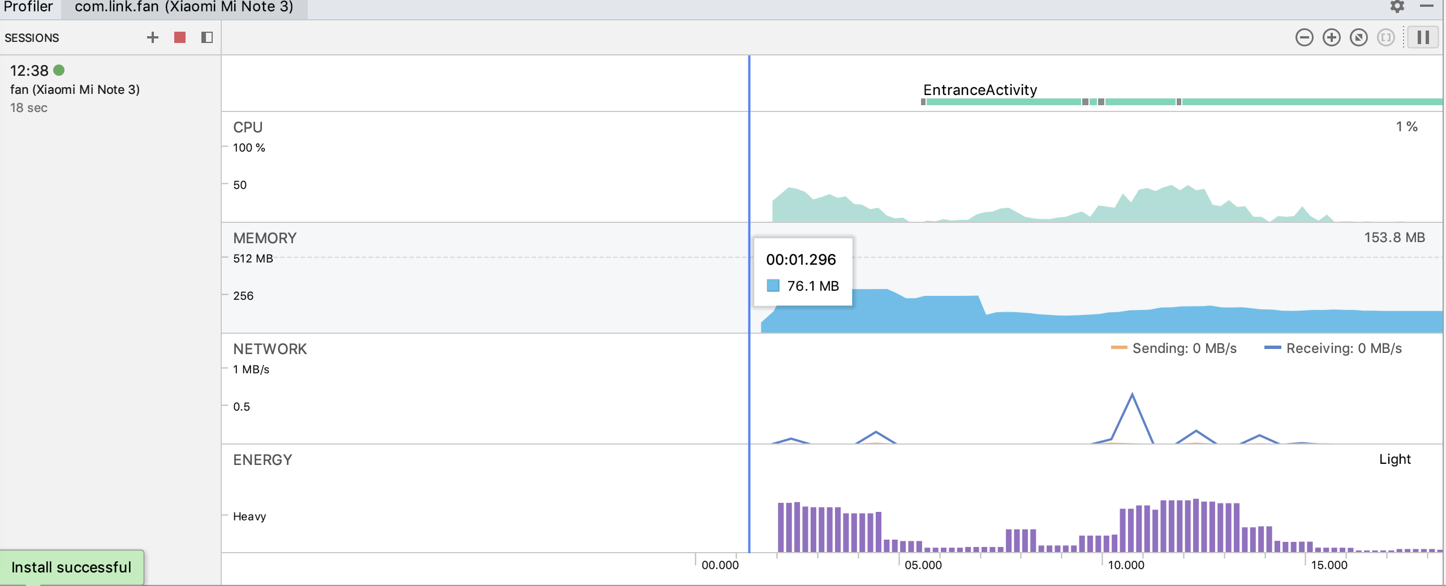
Task: Click the Light energy level label
Action: point(1395,459)
